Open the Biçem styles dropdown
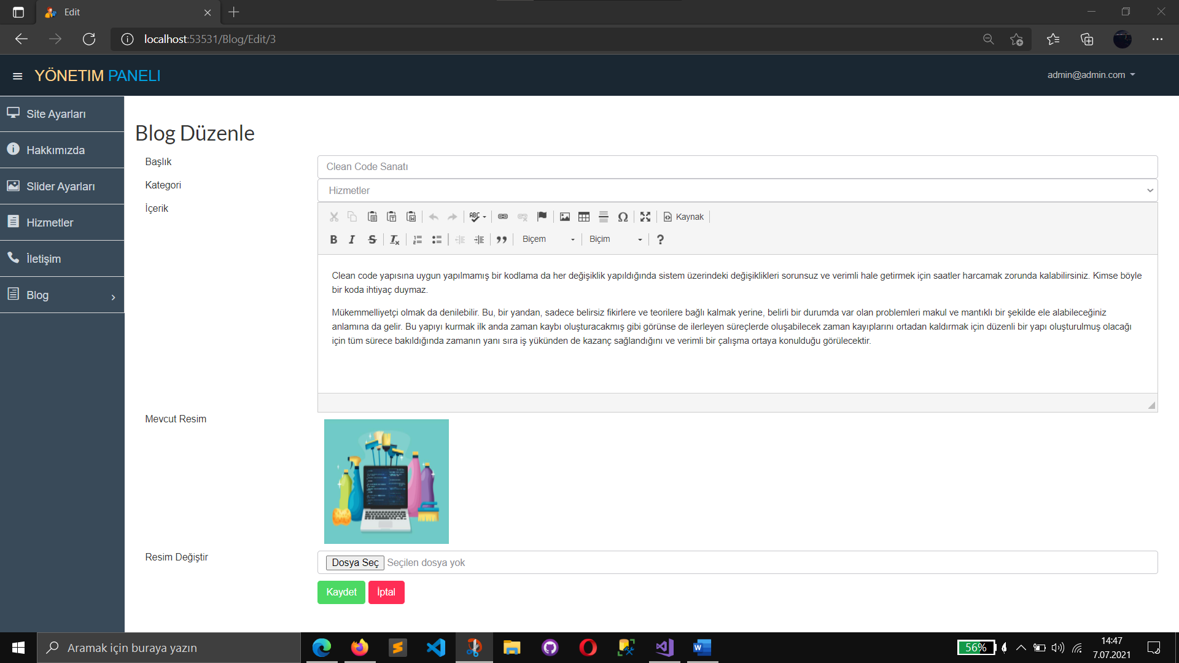 548,239
